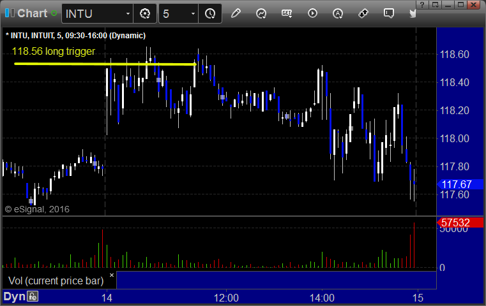Expand the interval dropdown arrow next to 5
Image resolution: width=486 pixels, height=306 pixels.
[193, 13]
